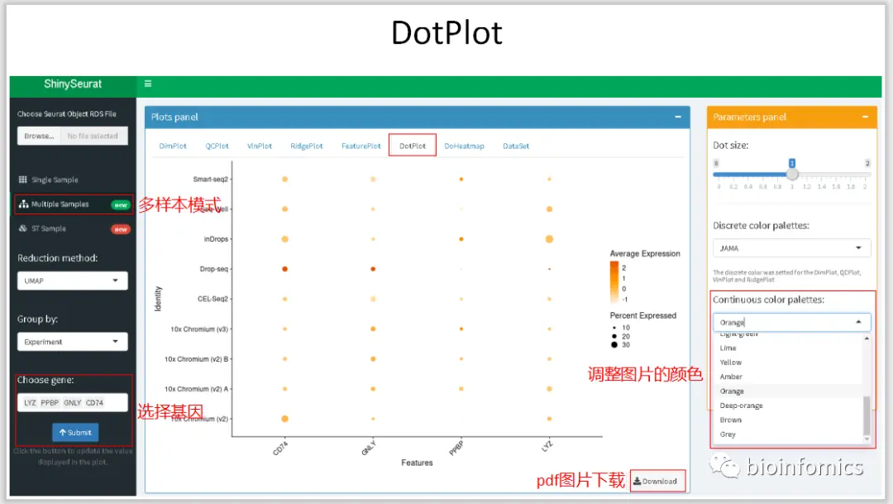Click the ST Sample icon
The image size is (893, 504).
(x=23, y=228)
